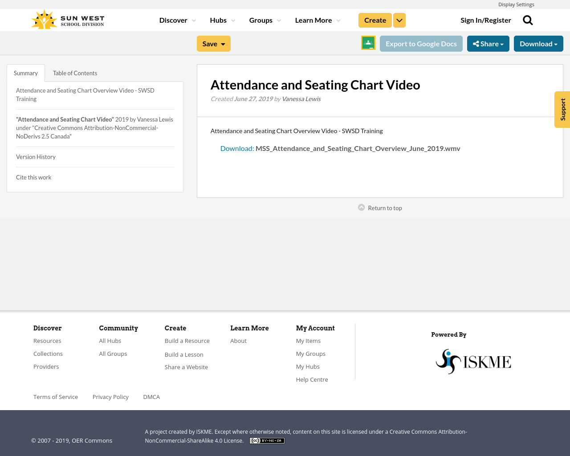The image size is (570, 456).
Task: Download the MSS Attendance wmv file link
Action: click(340, 148)
